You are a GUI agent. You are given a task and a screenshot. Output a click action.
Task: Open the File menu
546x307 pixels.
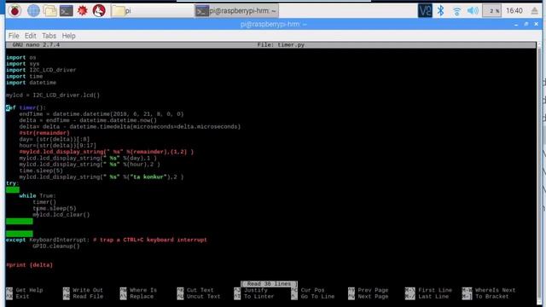pyautogui.click(x=14, y=36)
